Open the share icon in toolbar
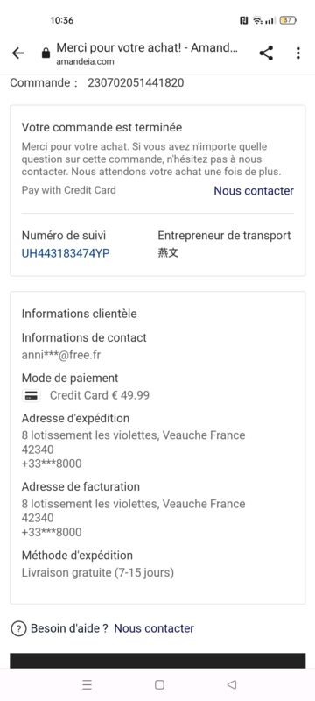This screenshot has width=315, height=701. [266, 53]
